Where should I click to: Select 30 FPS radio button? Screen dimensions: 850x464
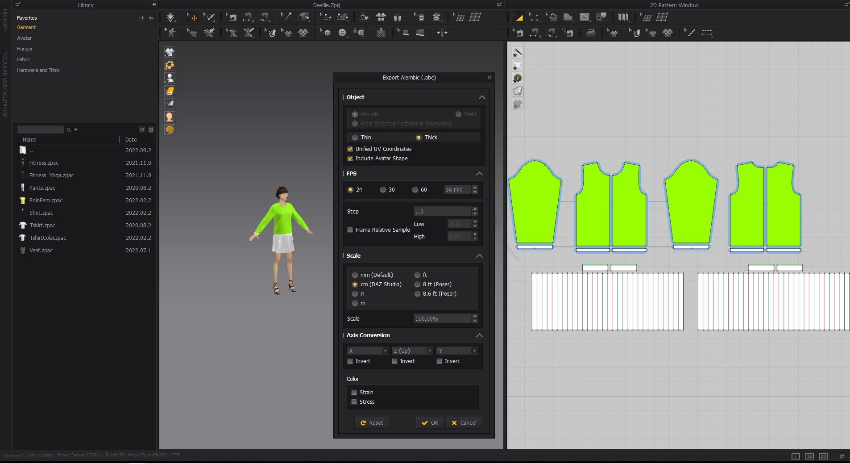click(x=383, y=190)
